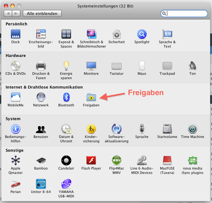Click the Alle einblenden button

[x=42, y=13]
